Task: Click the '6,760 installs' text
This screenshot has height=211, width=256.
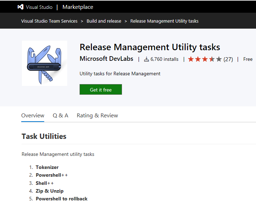Action: [164, 59]
